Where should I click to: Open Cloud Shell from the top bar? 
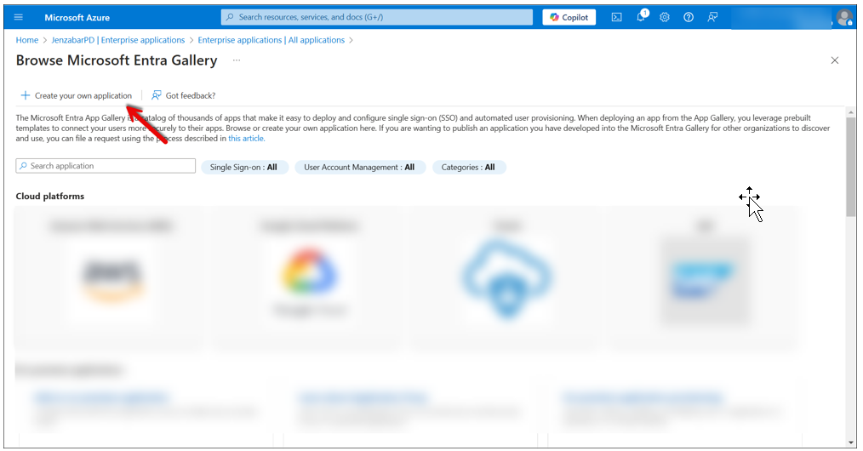(x=616, y=17)
